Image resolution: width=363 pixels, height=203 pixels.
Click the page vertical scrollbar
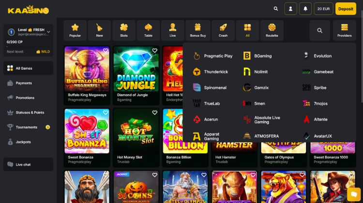point(362,56)
